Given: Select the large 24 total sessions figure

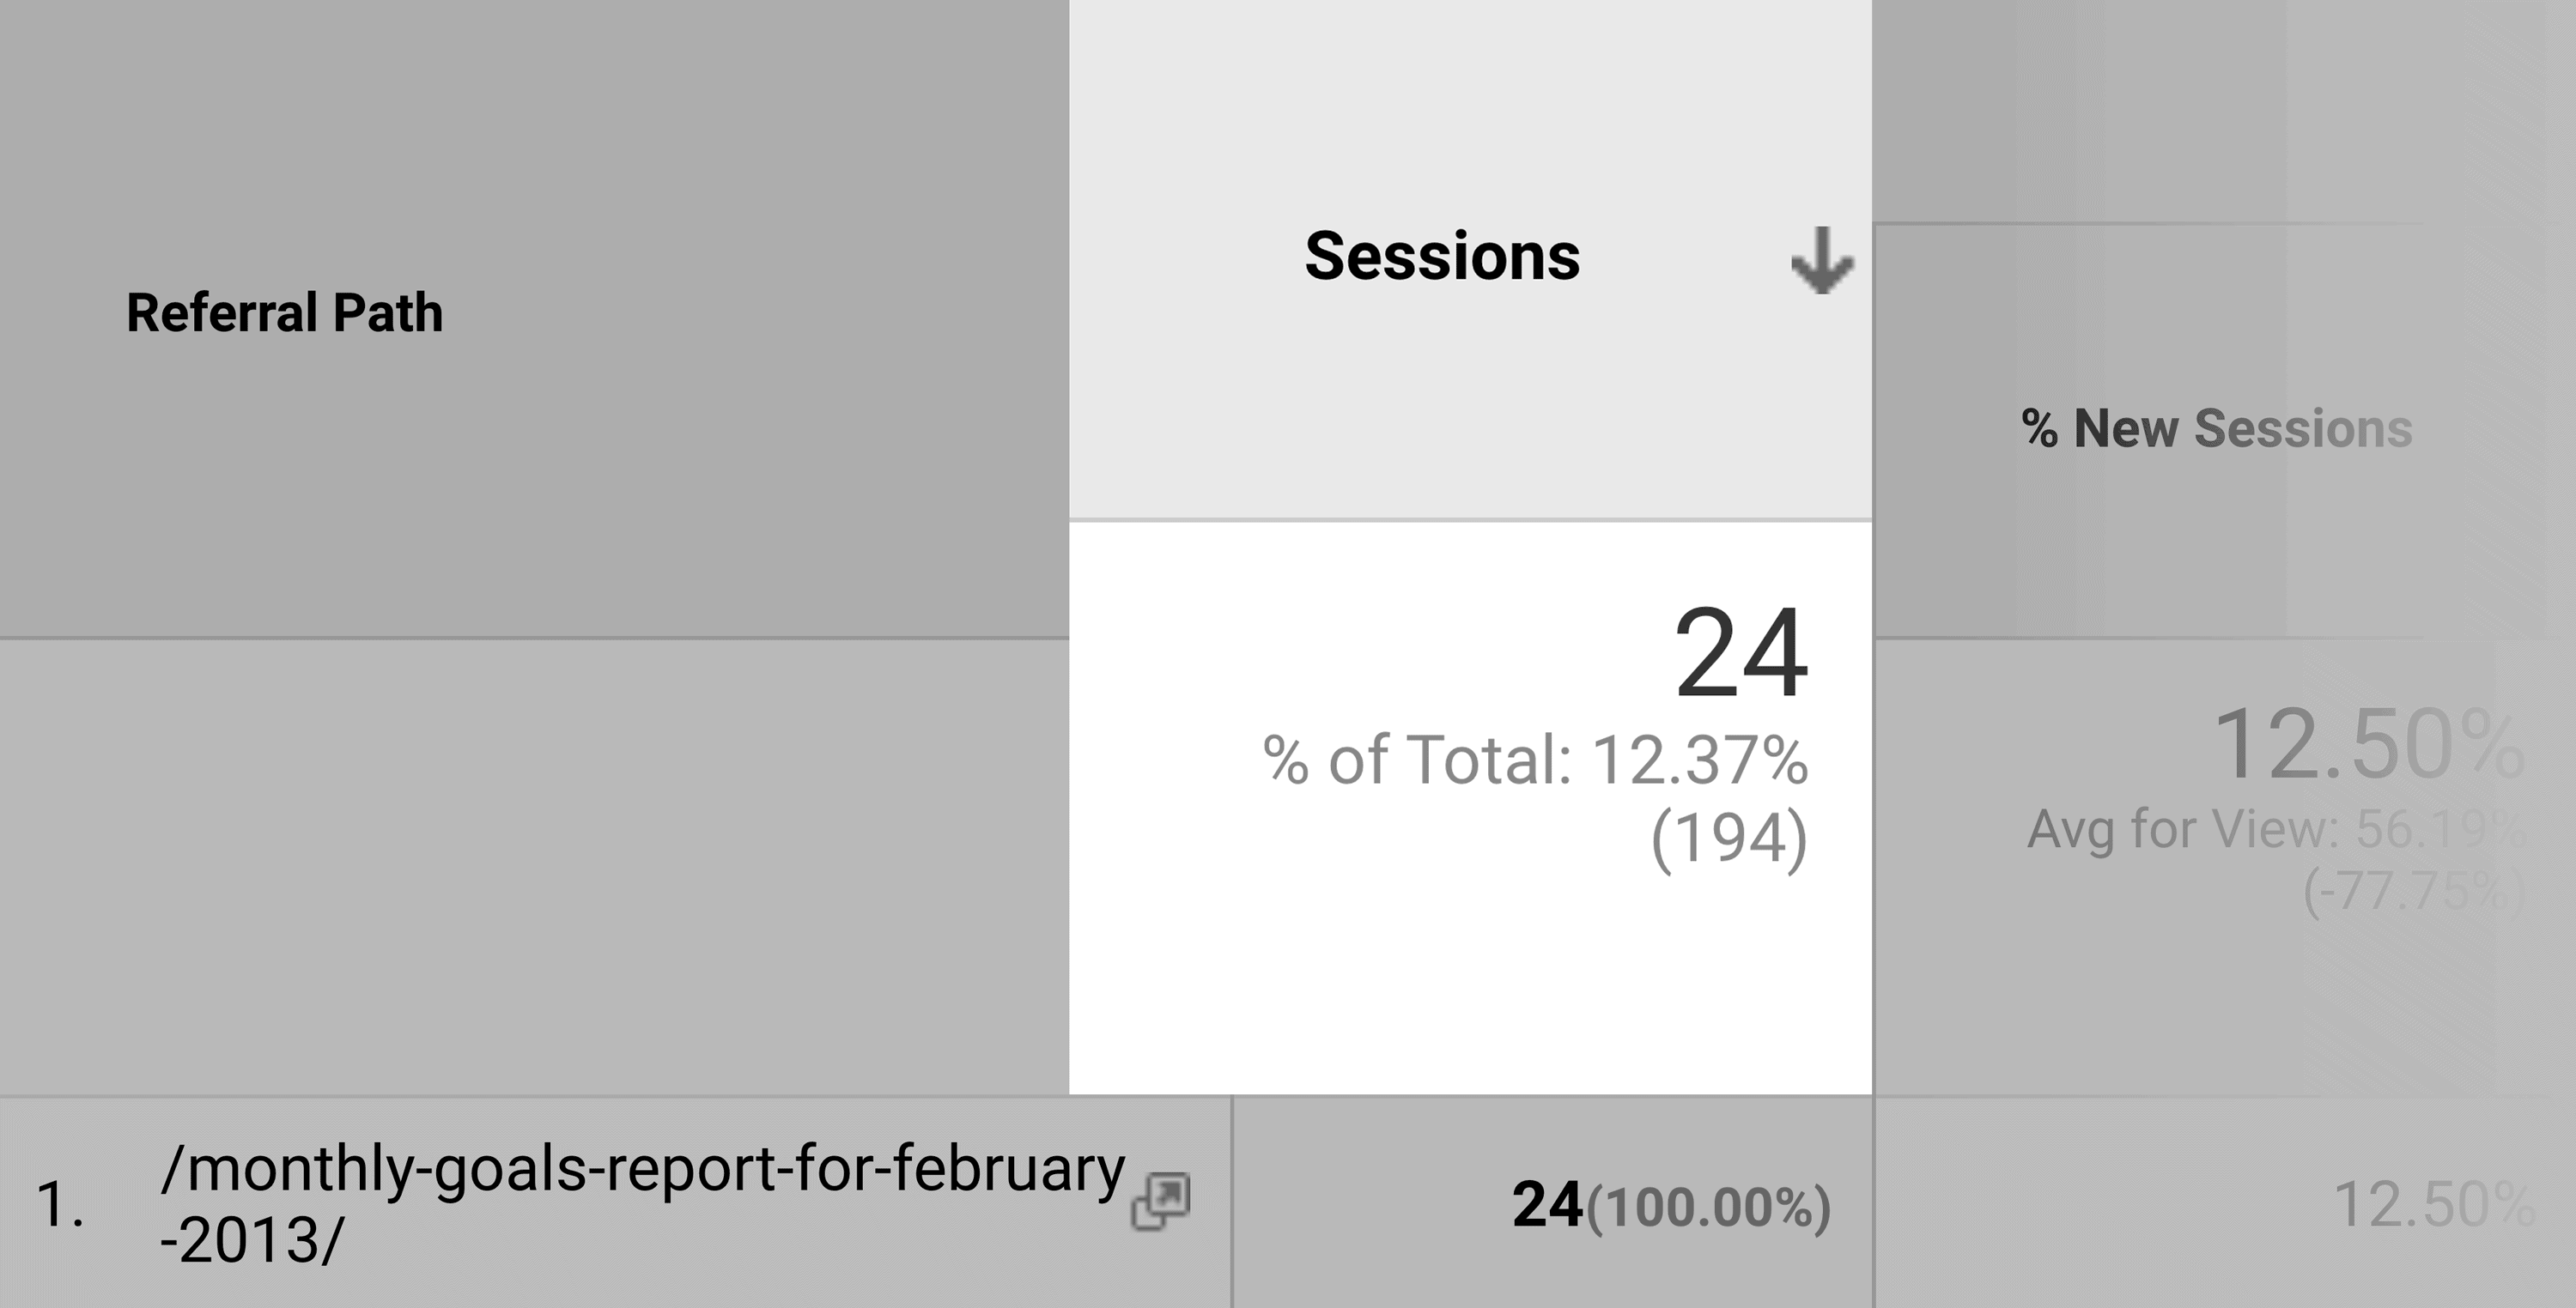Looking at the screenshot, I should pos(1741,655).
